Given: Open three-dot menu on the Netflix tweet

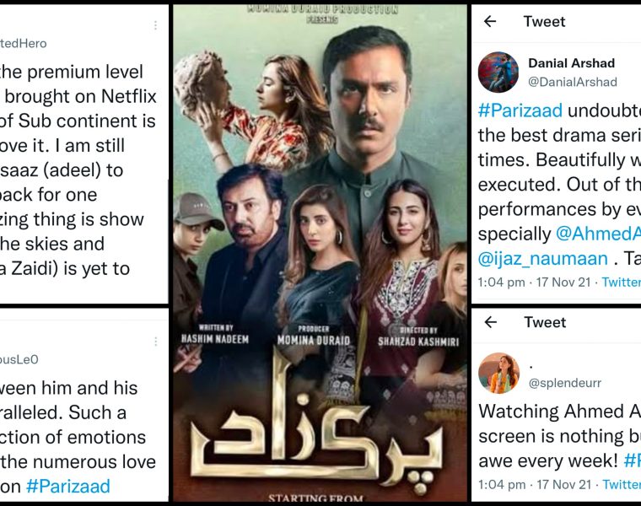Looking at the screenshot, I should click(x=155, y=26).
